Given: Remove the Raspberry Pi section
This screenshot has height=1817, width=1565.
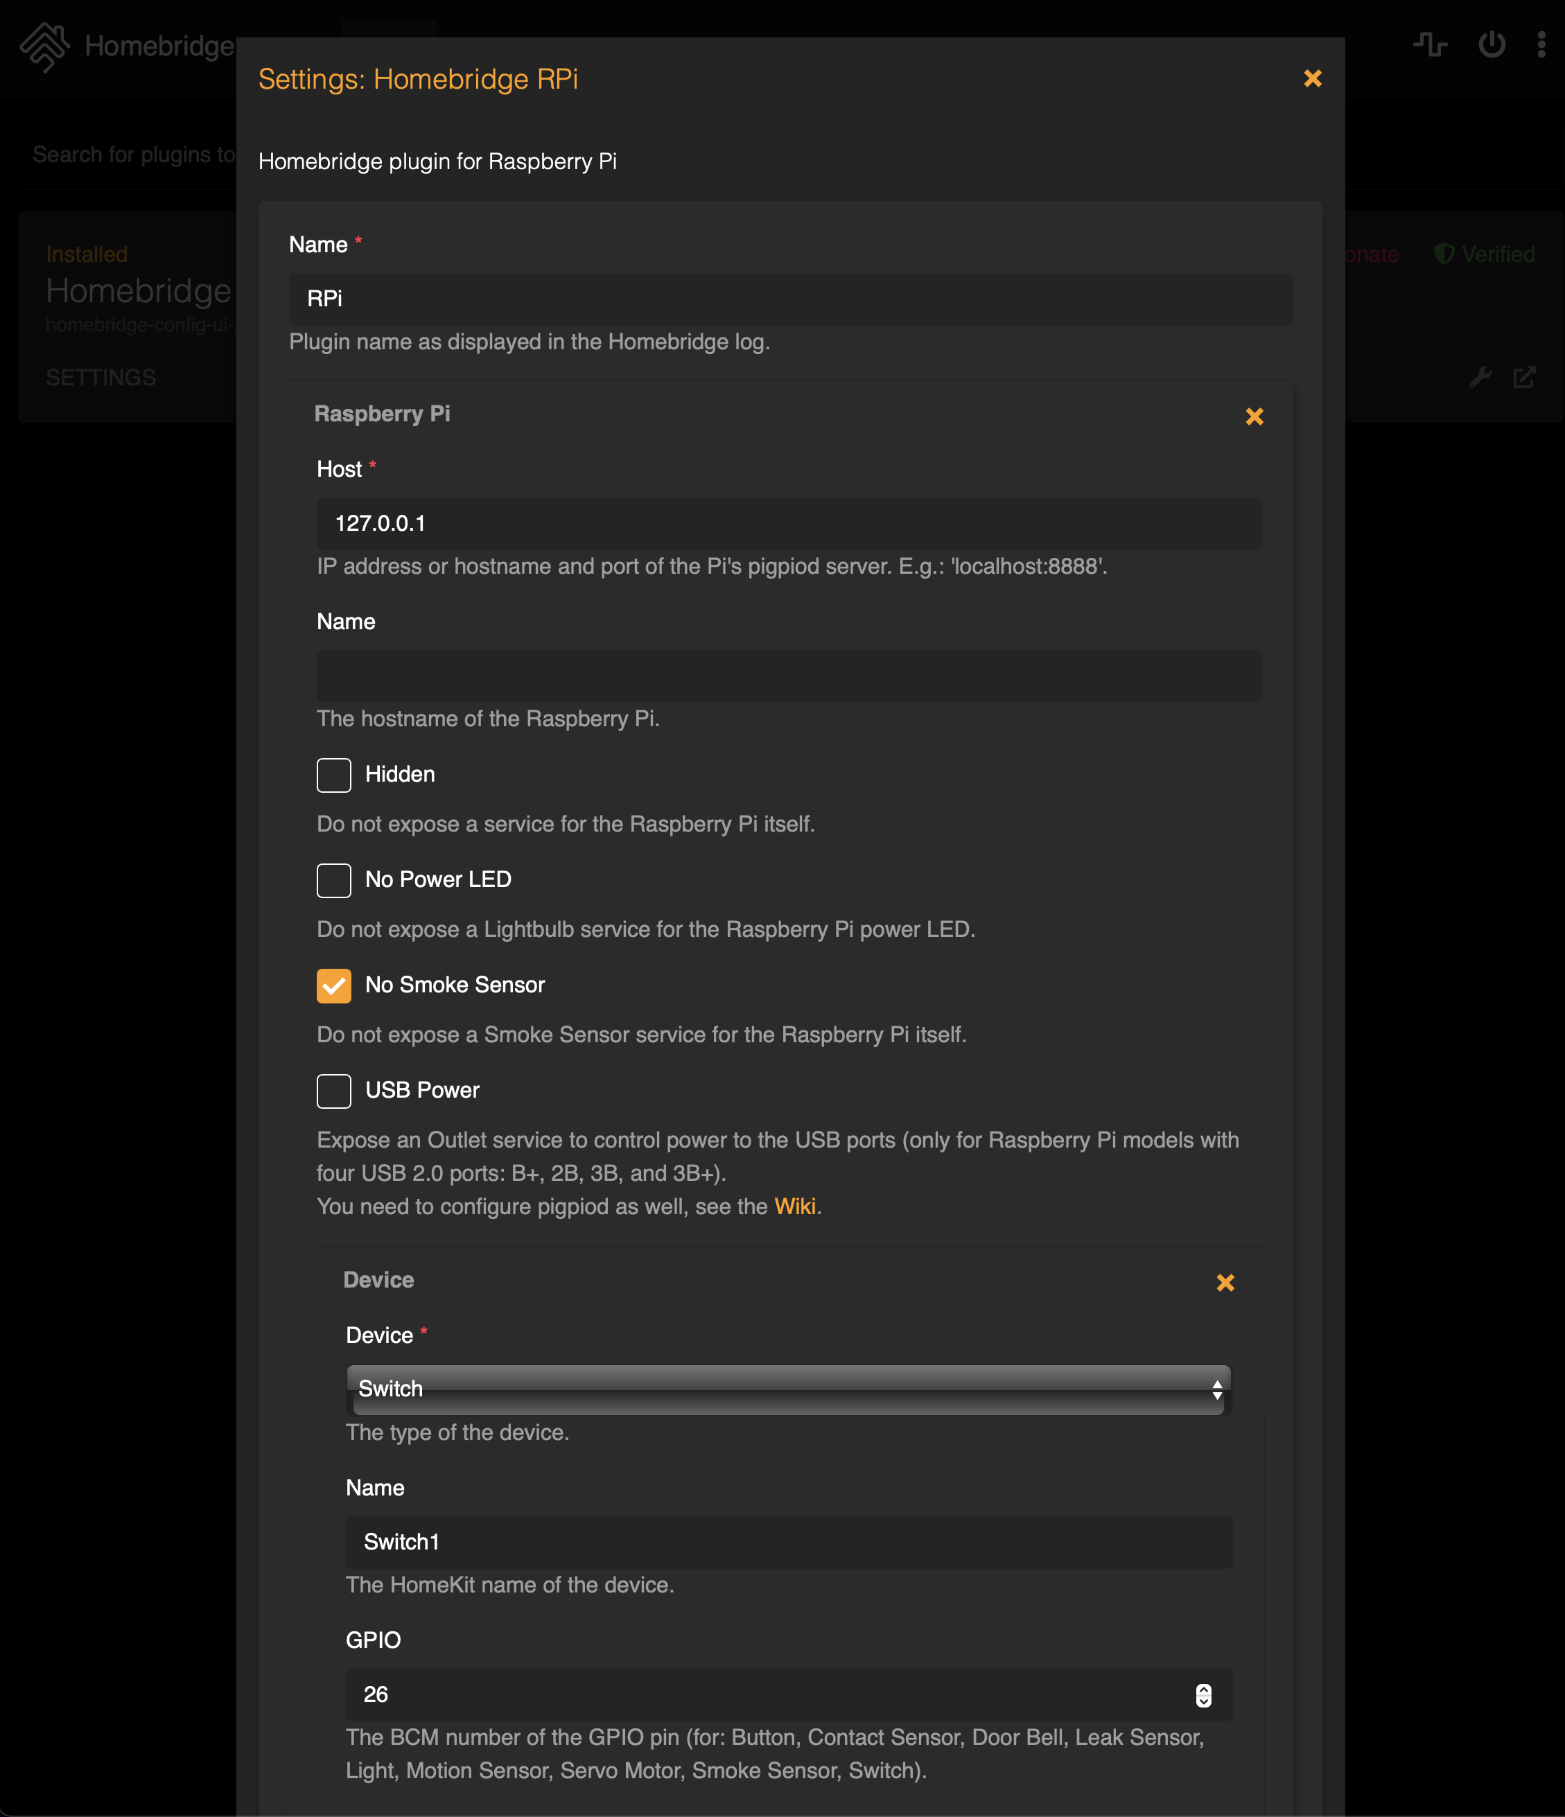Looking at the screenshot, I should 1254,416.
